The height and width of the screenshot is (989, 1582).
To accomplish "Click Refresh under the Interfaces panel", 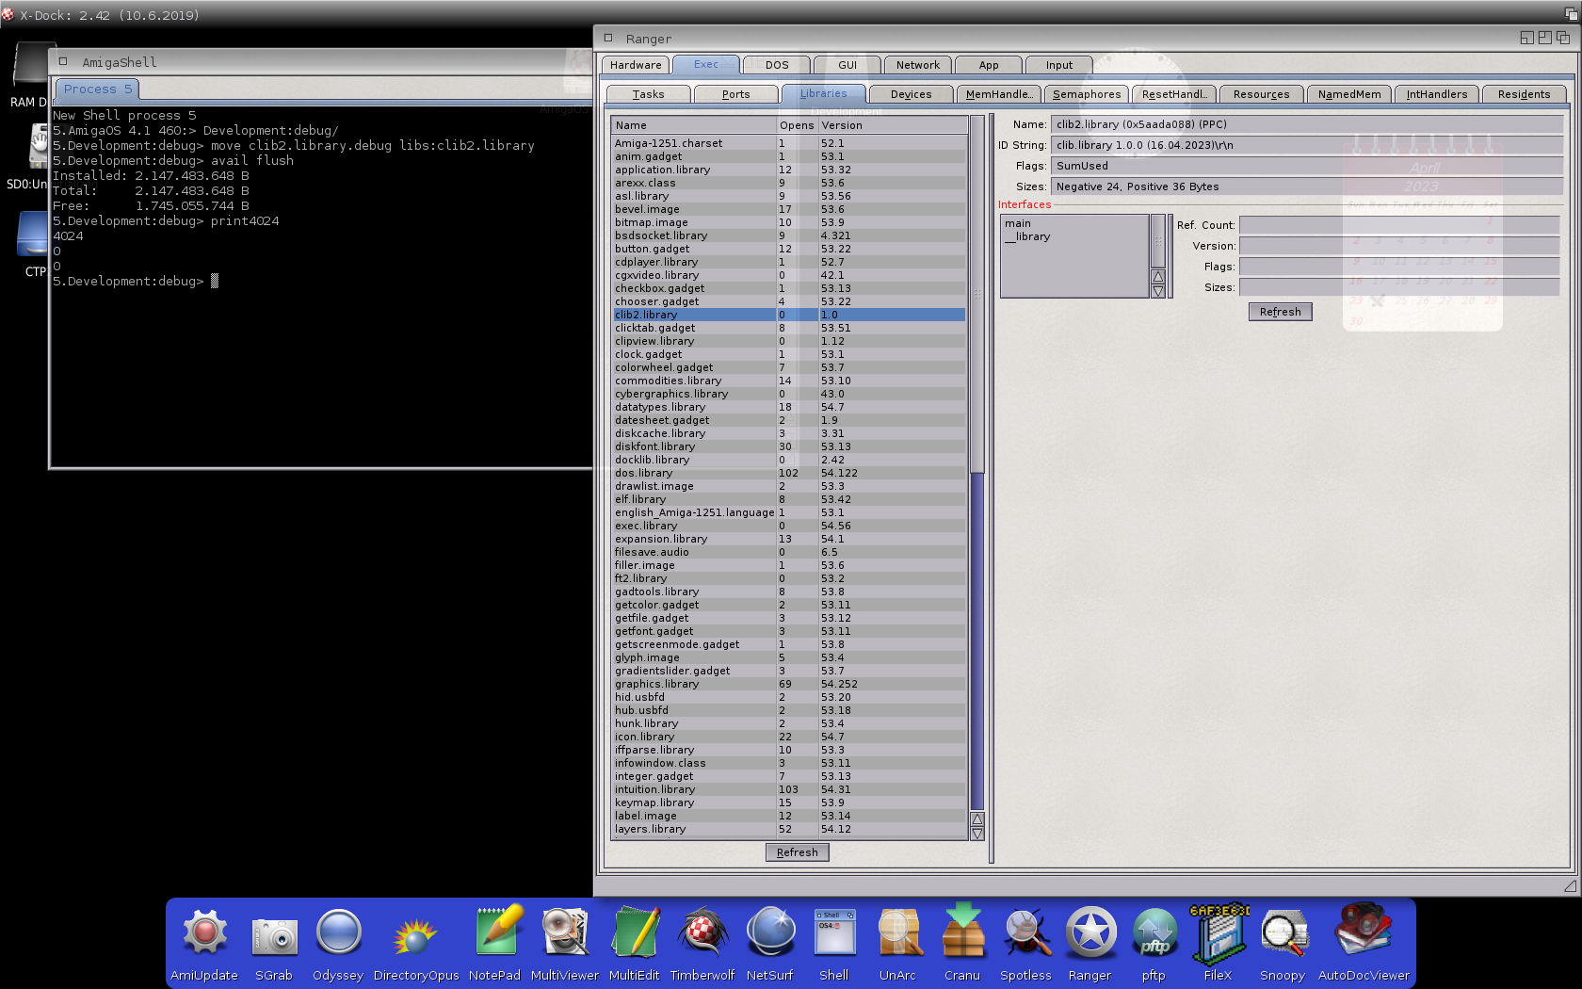I will [x=1280, y=312].
